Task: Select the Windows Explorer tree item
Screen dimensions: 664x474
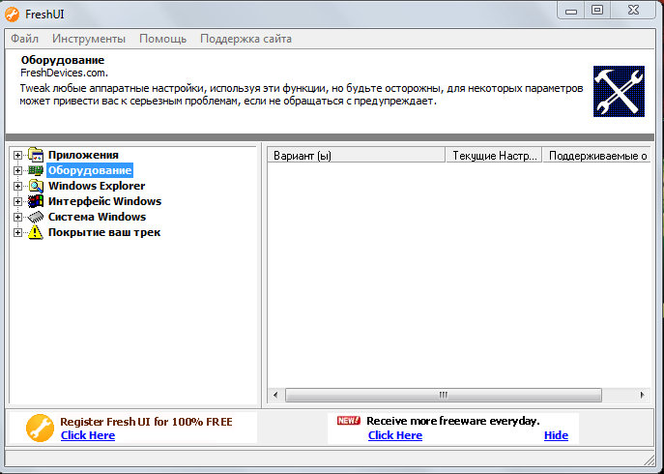Action: [97, 186]
